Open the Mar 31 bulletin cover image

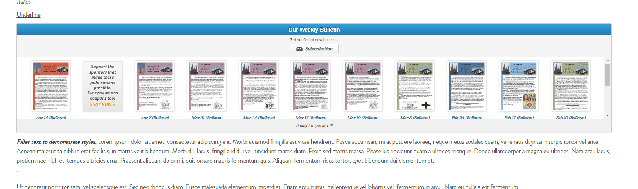pos(207,86)
